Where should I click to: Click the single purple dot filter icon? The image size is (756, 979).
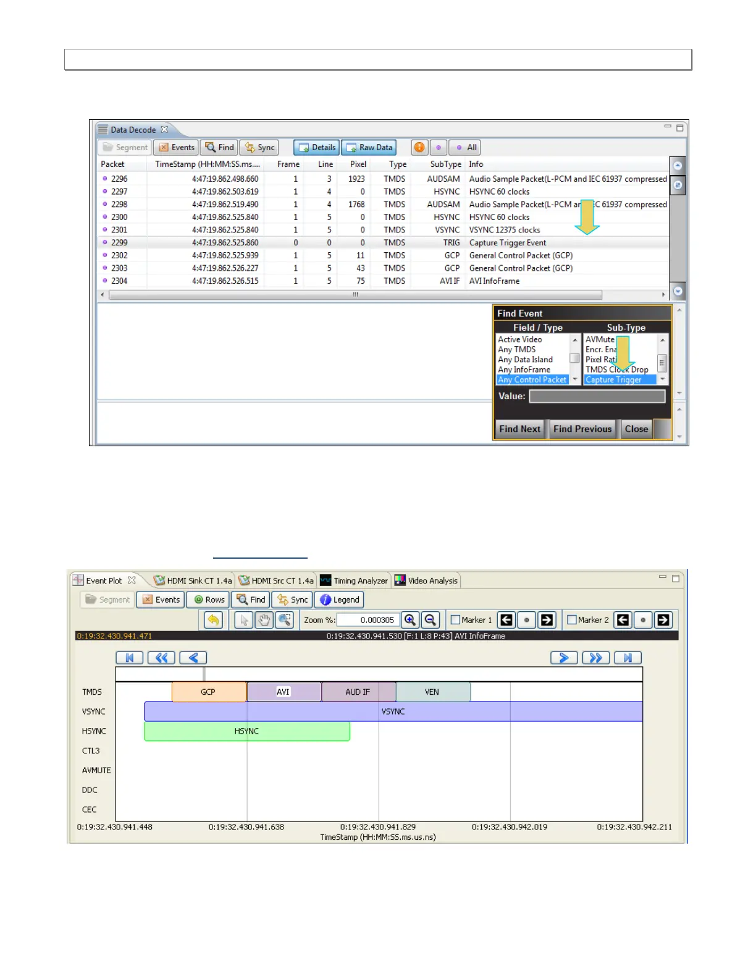(439, 148)
